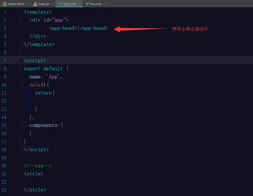Click the export default keyword text
Viewport: 253px width, 196px height.
[43, 69]
